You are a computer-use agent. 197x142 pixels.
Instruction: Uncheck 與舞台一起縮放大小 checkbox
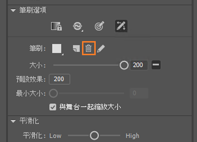tap(53, 107)
